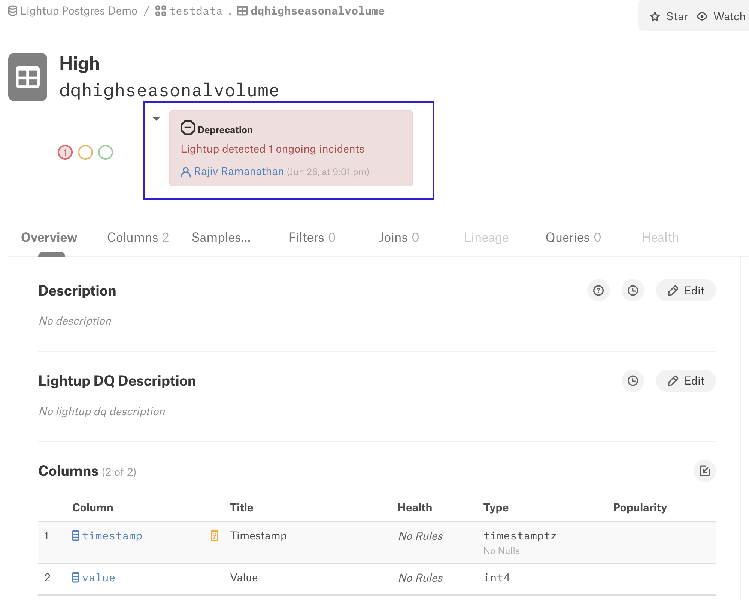The width and height of the screenshot is (749, 600).
Task: Open Description history clock icon
Action: click(633, 291)
